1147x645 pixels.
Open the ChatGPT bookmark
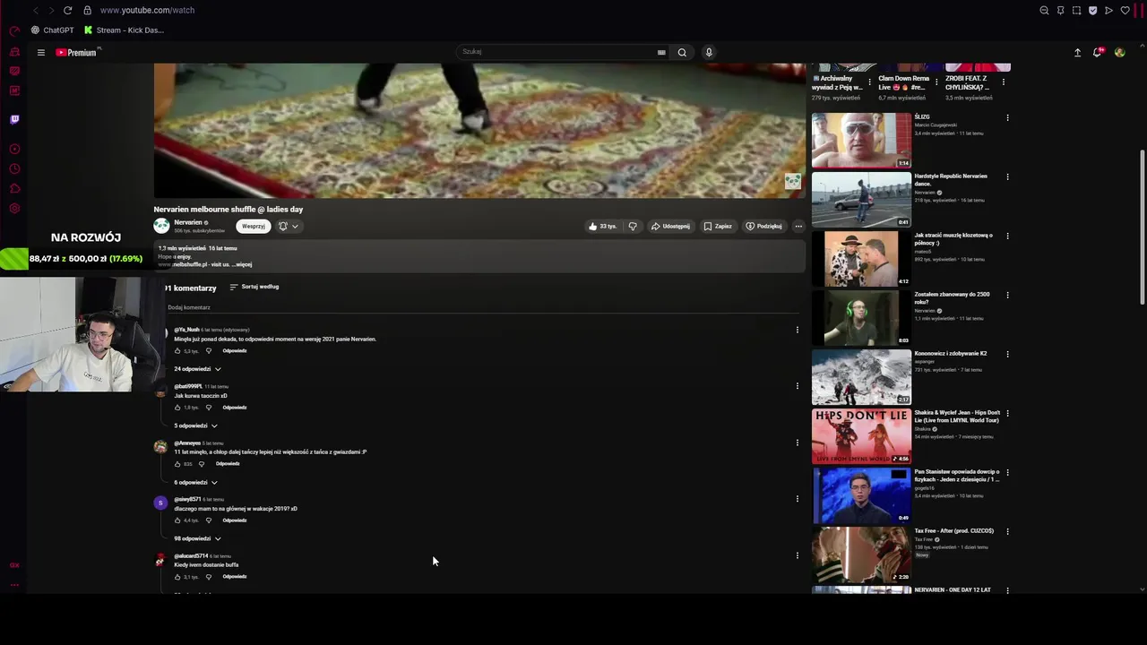click(x=53, y=30)
